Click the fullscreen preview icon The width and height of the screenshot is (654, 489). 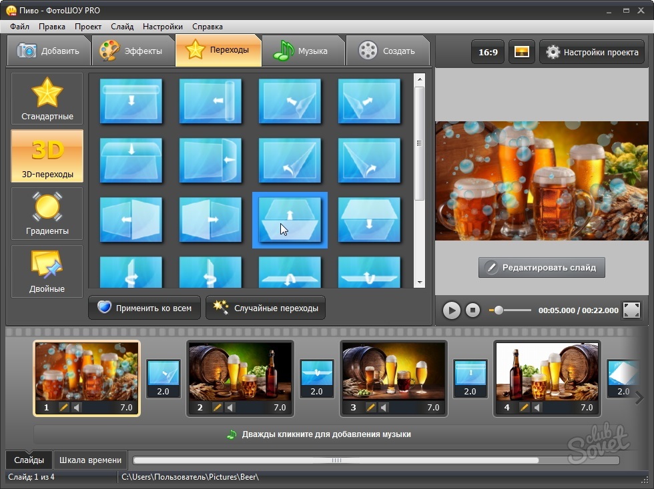coord(631,310)
